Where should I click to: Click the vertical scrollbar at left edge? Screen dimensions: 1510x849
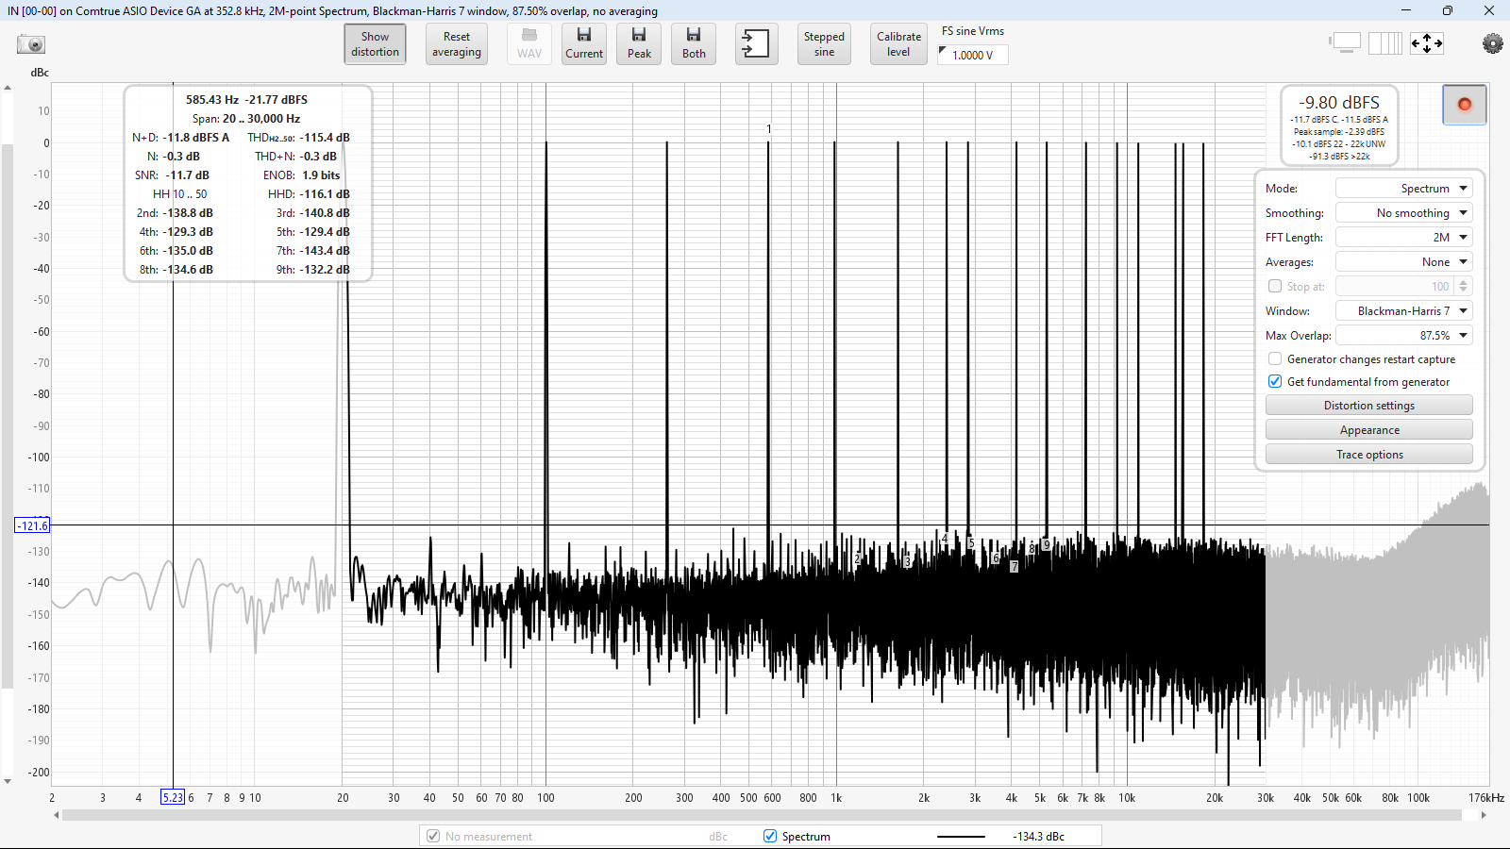[8, 416]
